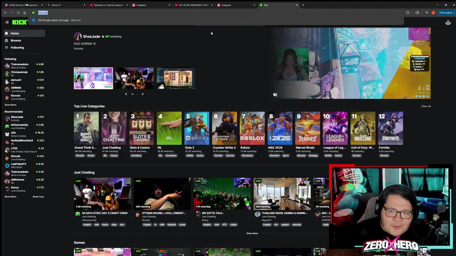
Task: Open Call of Duty Warzone category card
Action: click(363, 128)
